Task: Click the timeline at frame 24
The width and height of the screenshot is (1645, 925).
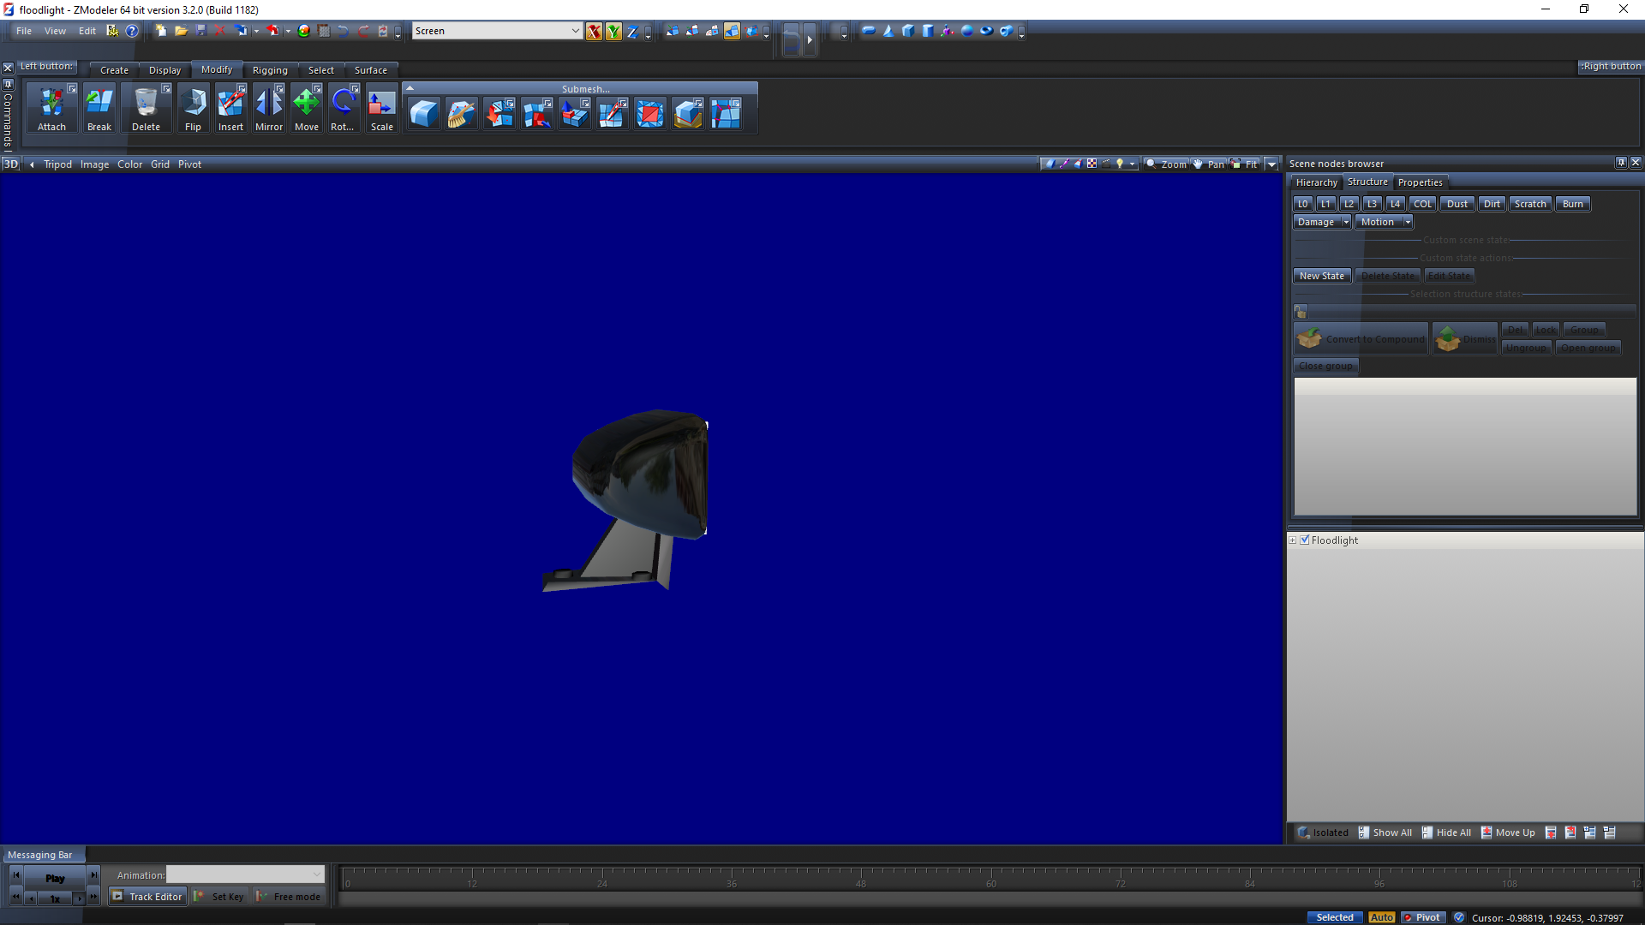Action: pos(602,878)
